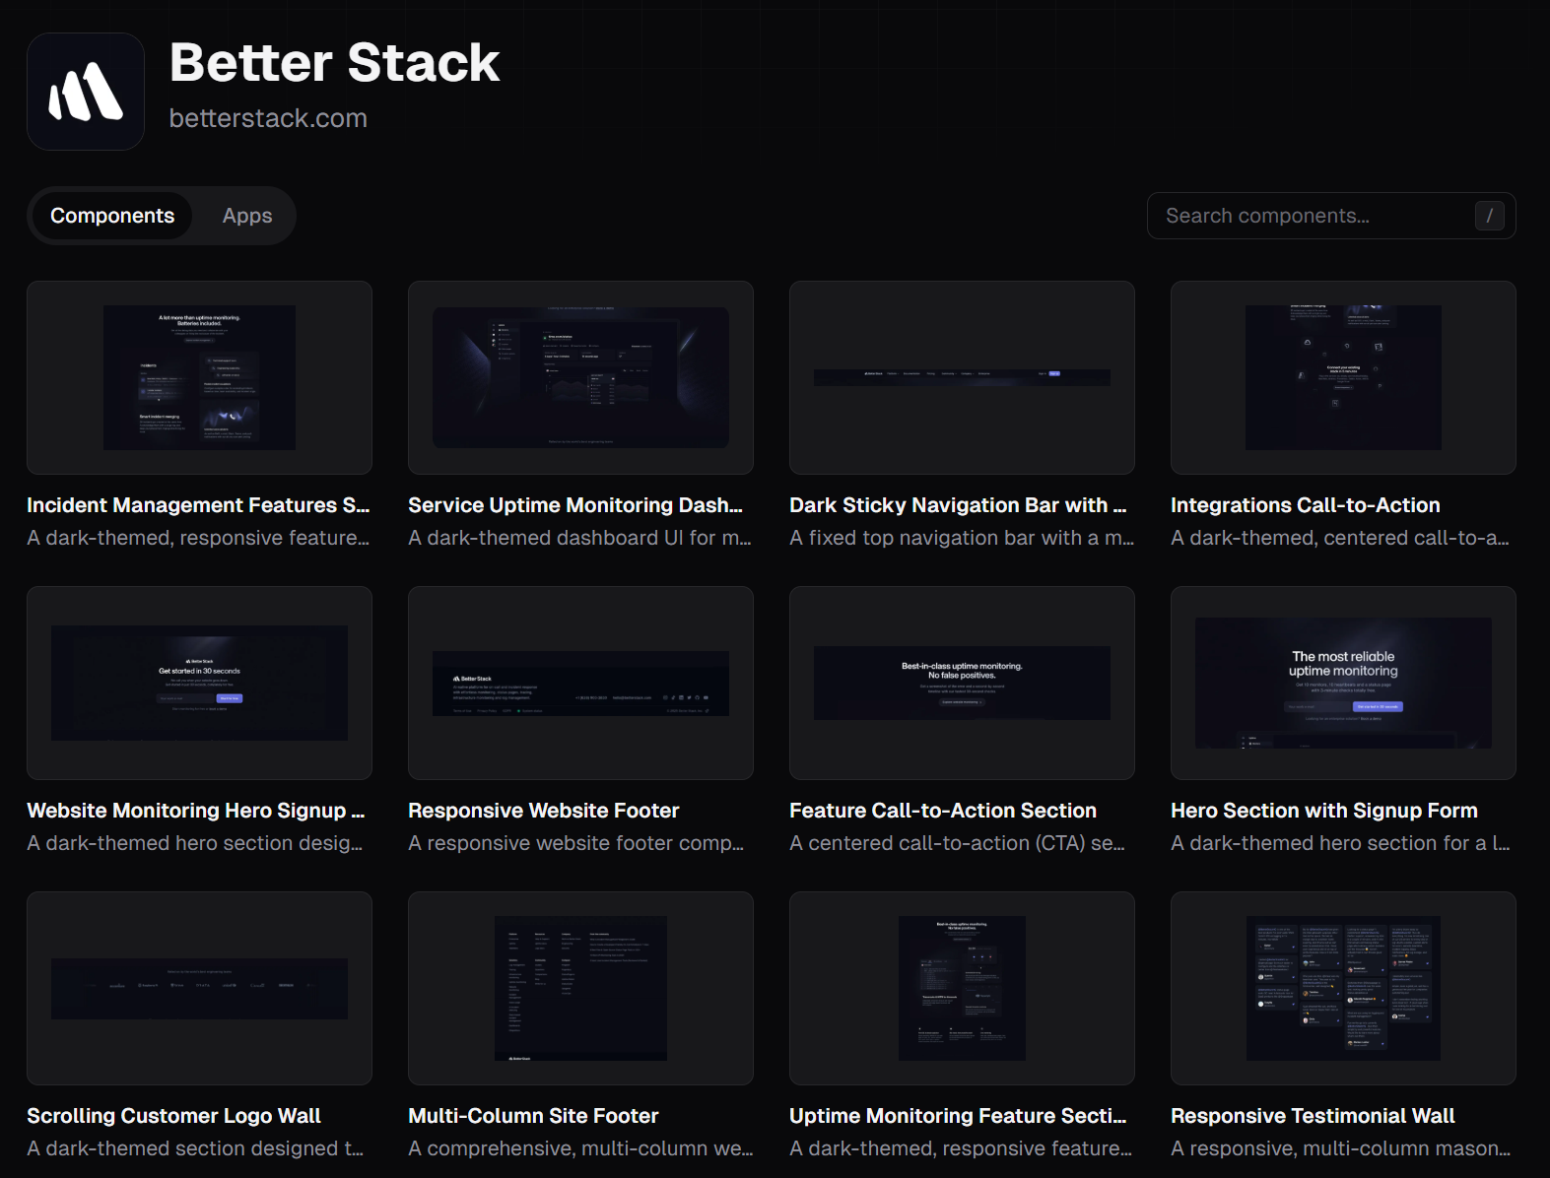
Task: Open Feature Call-to-Action Section thumbnail
Action: click(962, 684)
